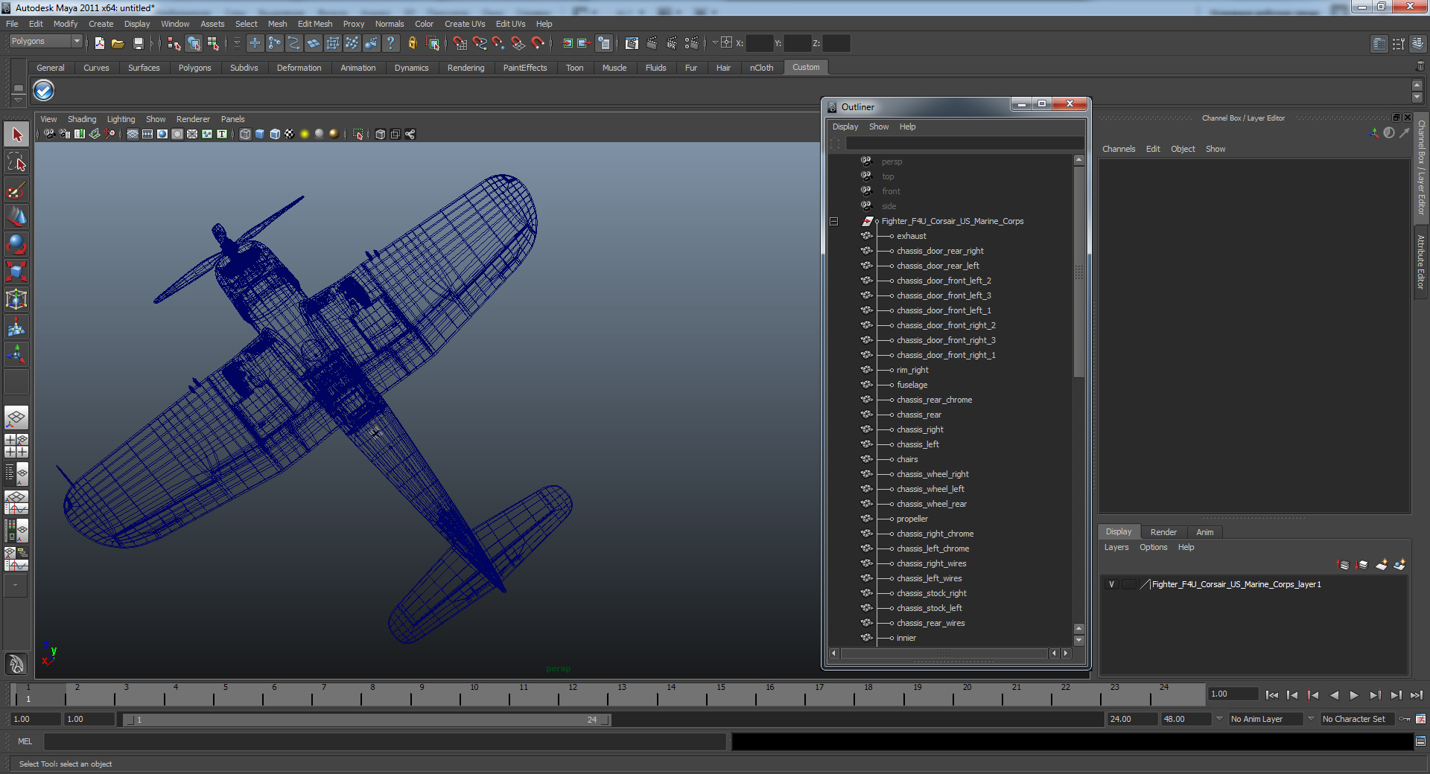Open the No Character Set dropdown
Screen dimensions: 1430x774
[x=1358, y=719]
